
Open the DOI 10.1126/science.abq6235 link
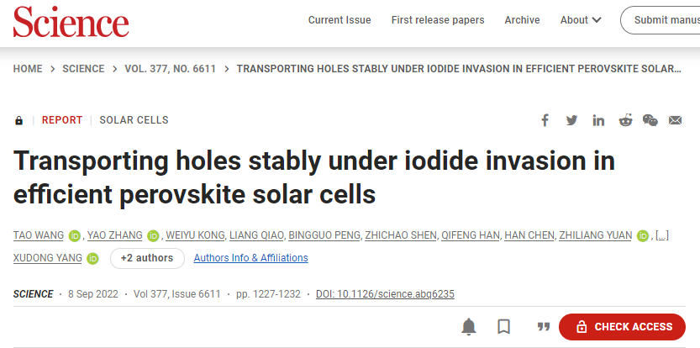coord(385,294)
